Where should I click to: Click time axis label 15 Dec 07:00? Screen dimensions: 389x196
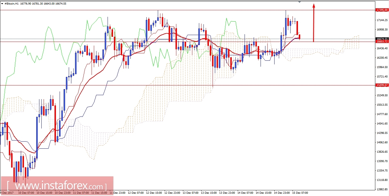point(300,193)
